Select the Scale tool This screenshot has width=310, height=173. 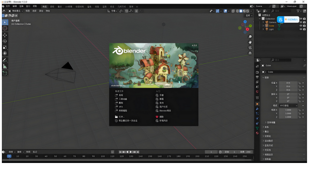coord(5,47)
